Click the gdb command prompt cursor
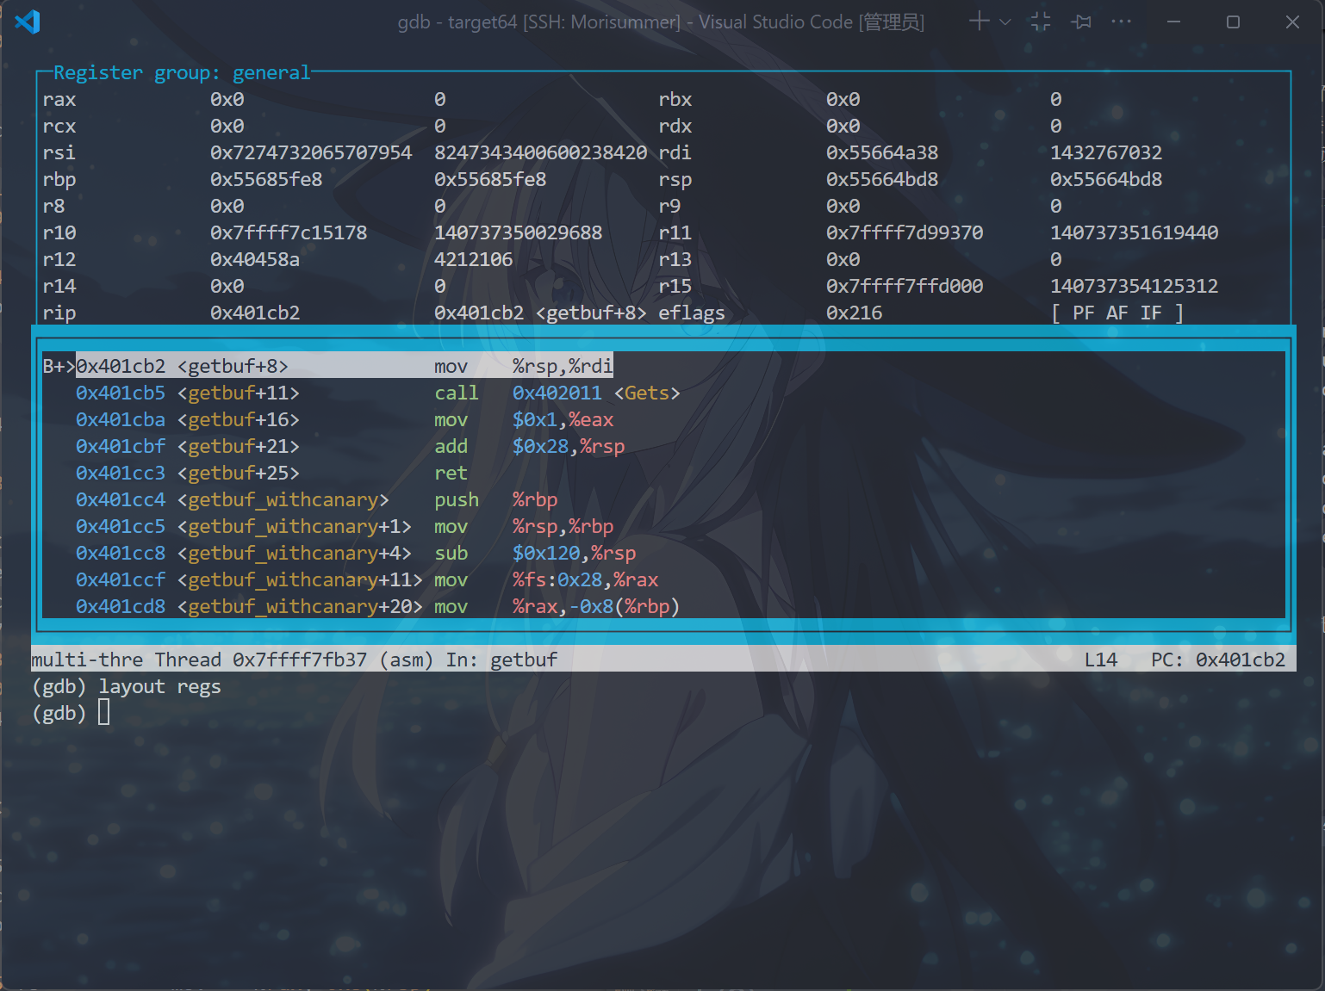1325x991 pixels. pos(103,713)
